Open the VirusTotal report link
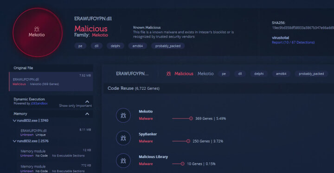This screenshot has width=334, height=173. 293,42
